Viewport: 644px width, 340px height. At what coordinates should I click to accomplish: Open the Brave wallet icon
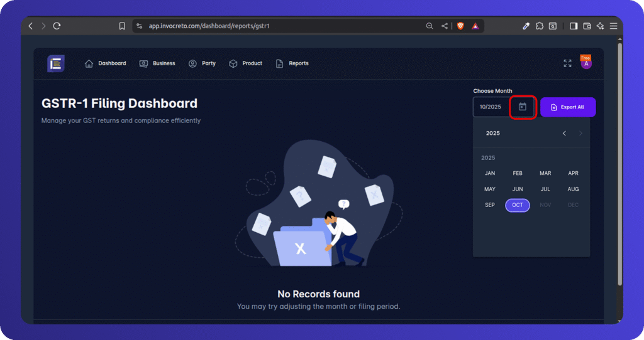587,26
